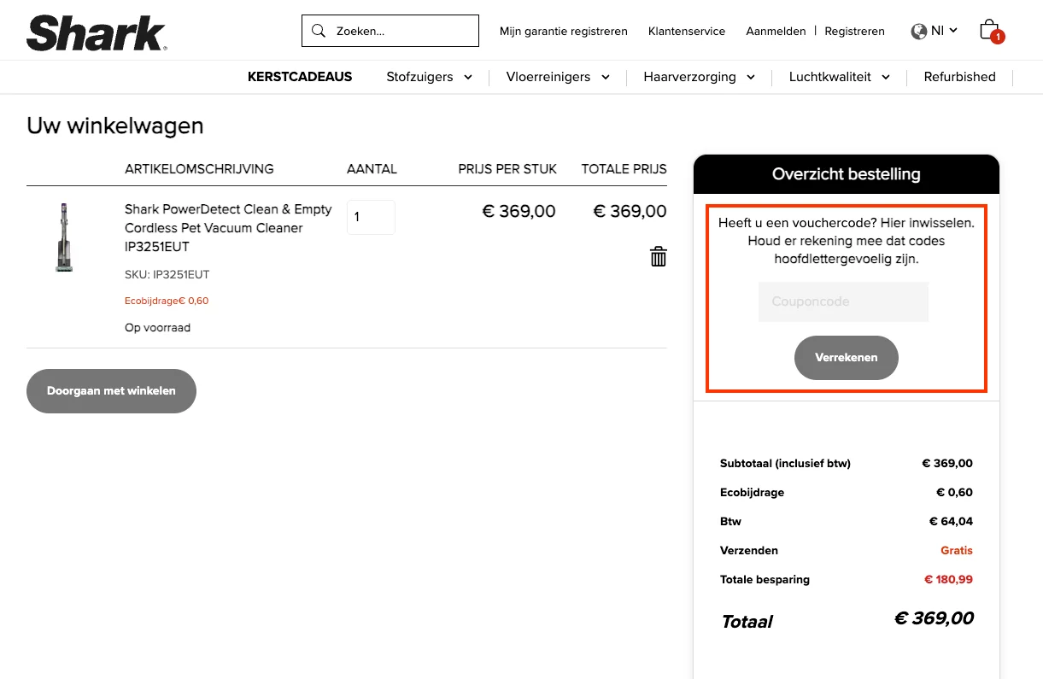The image size is (1043, 679).
Task: Open the shopping bag cart icon
Action: 989,30
